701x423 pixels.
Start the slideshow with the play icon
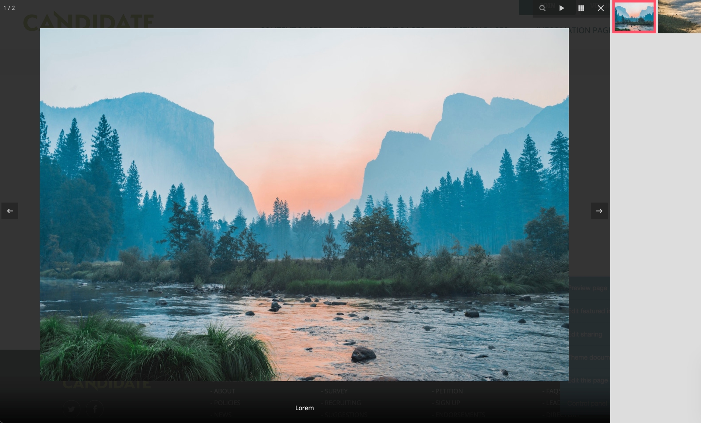[x=561, y=8]
